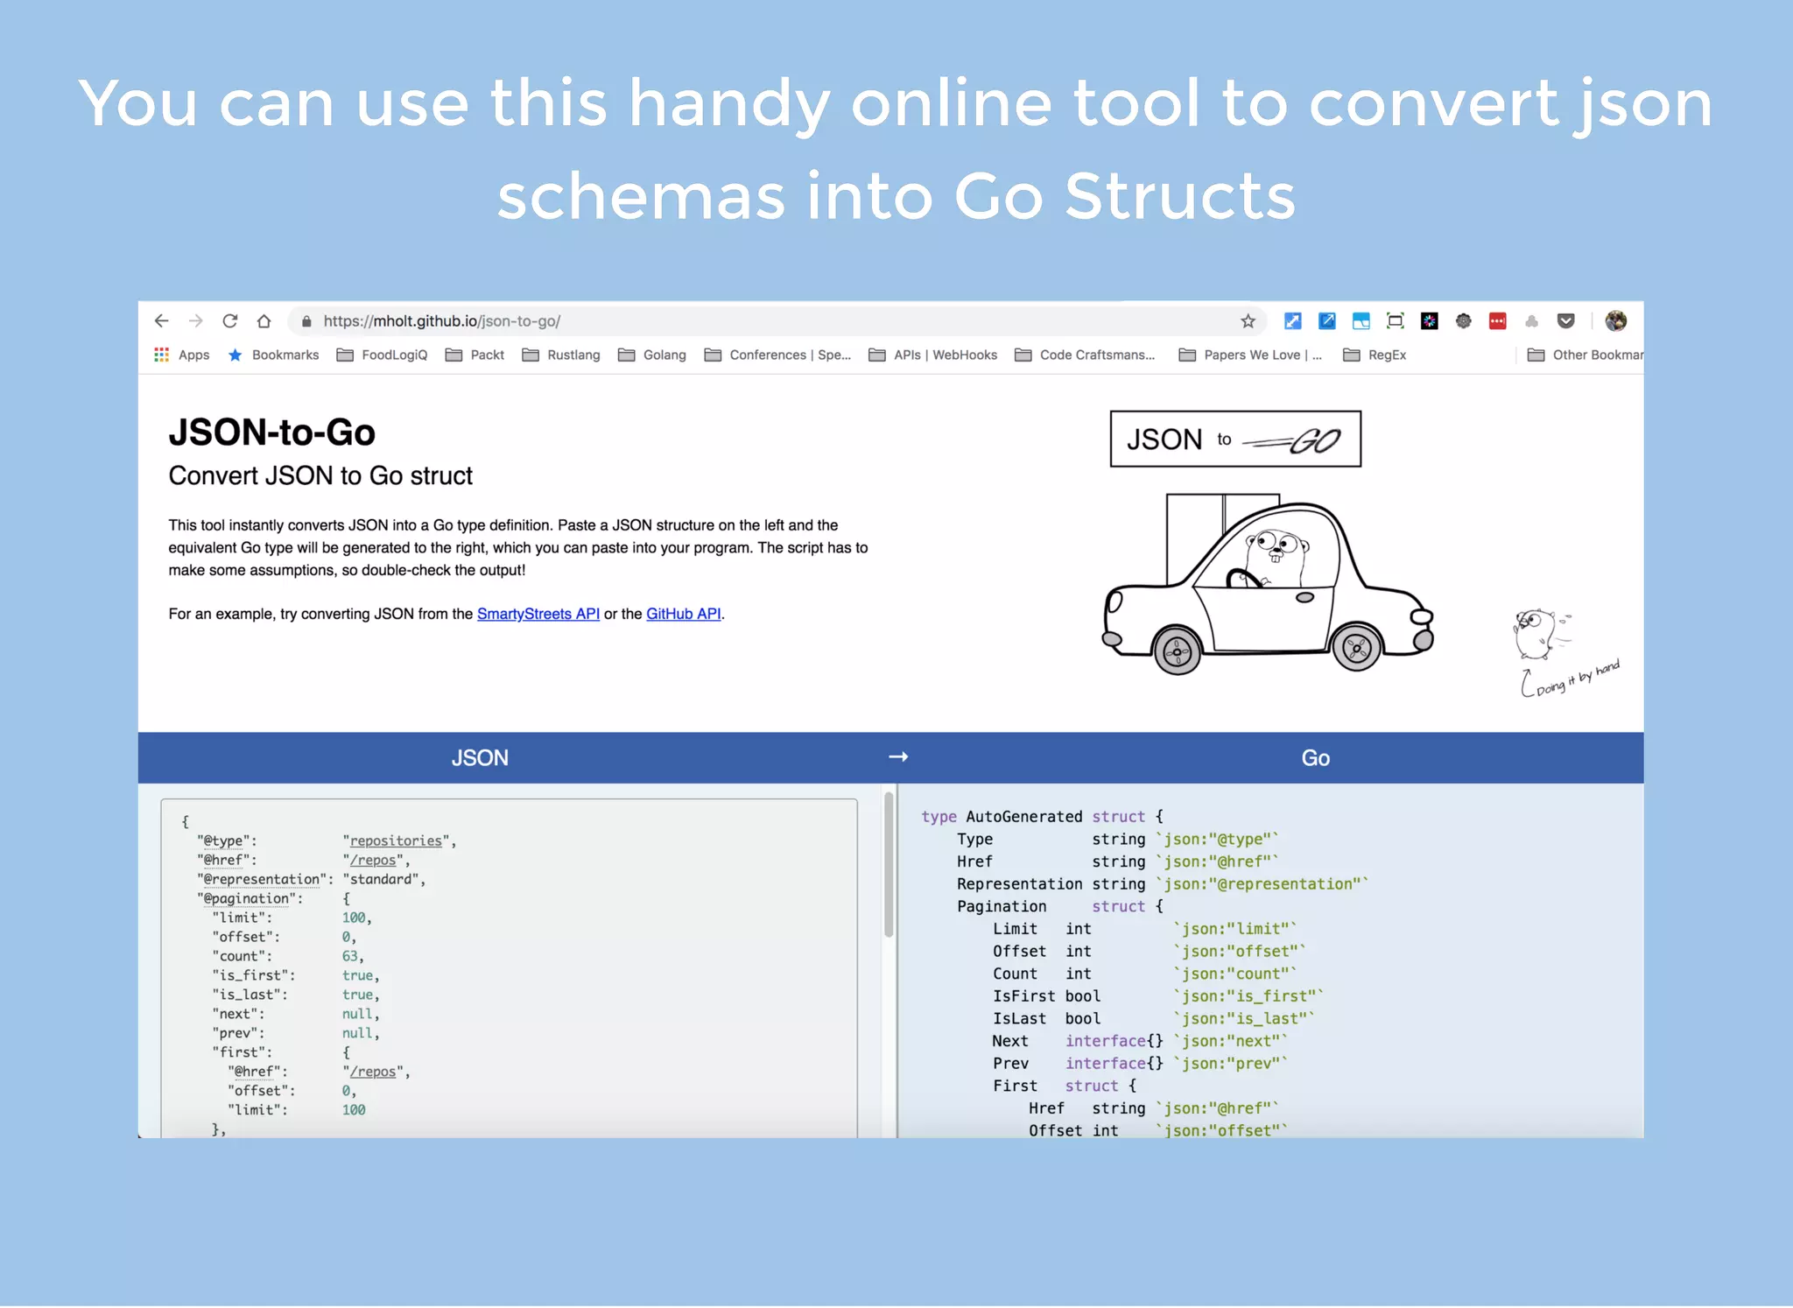The height and width of the screenshot is (1308, 1793).
Task: Open the FoodLogiQ bookmark folder
Action: tap(383, 355)
